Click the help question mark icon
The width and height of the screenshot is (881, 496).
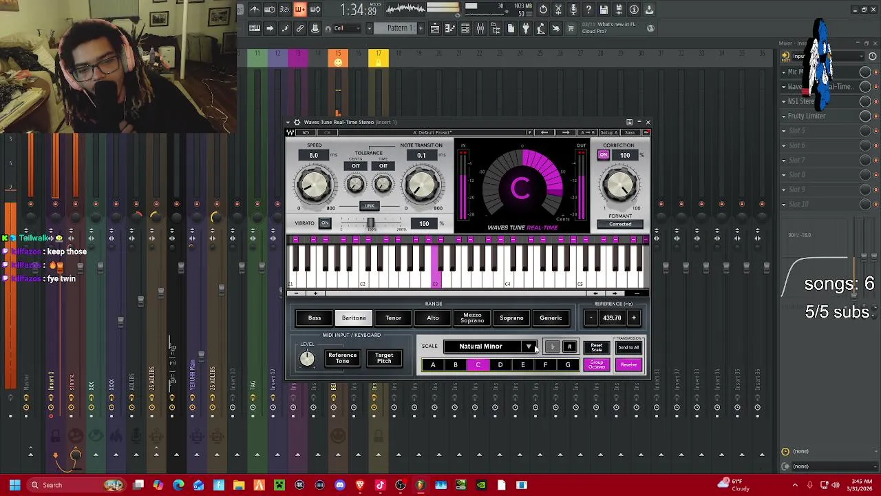(x=588, y=9)
